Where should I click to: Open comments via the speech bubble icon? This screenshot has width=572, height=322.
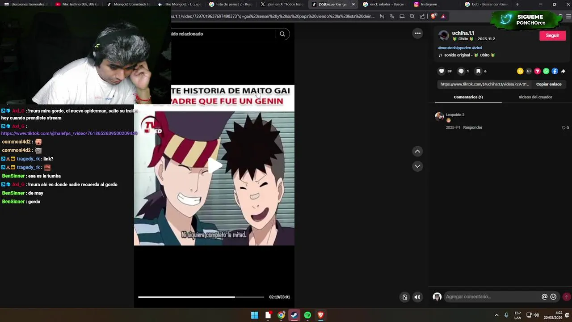tap(461, 71)
